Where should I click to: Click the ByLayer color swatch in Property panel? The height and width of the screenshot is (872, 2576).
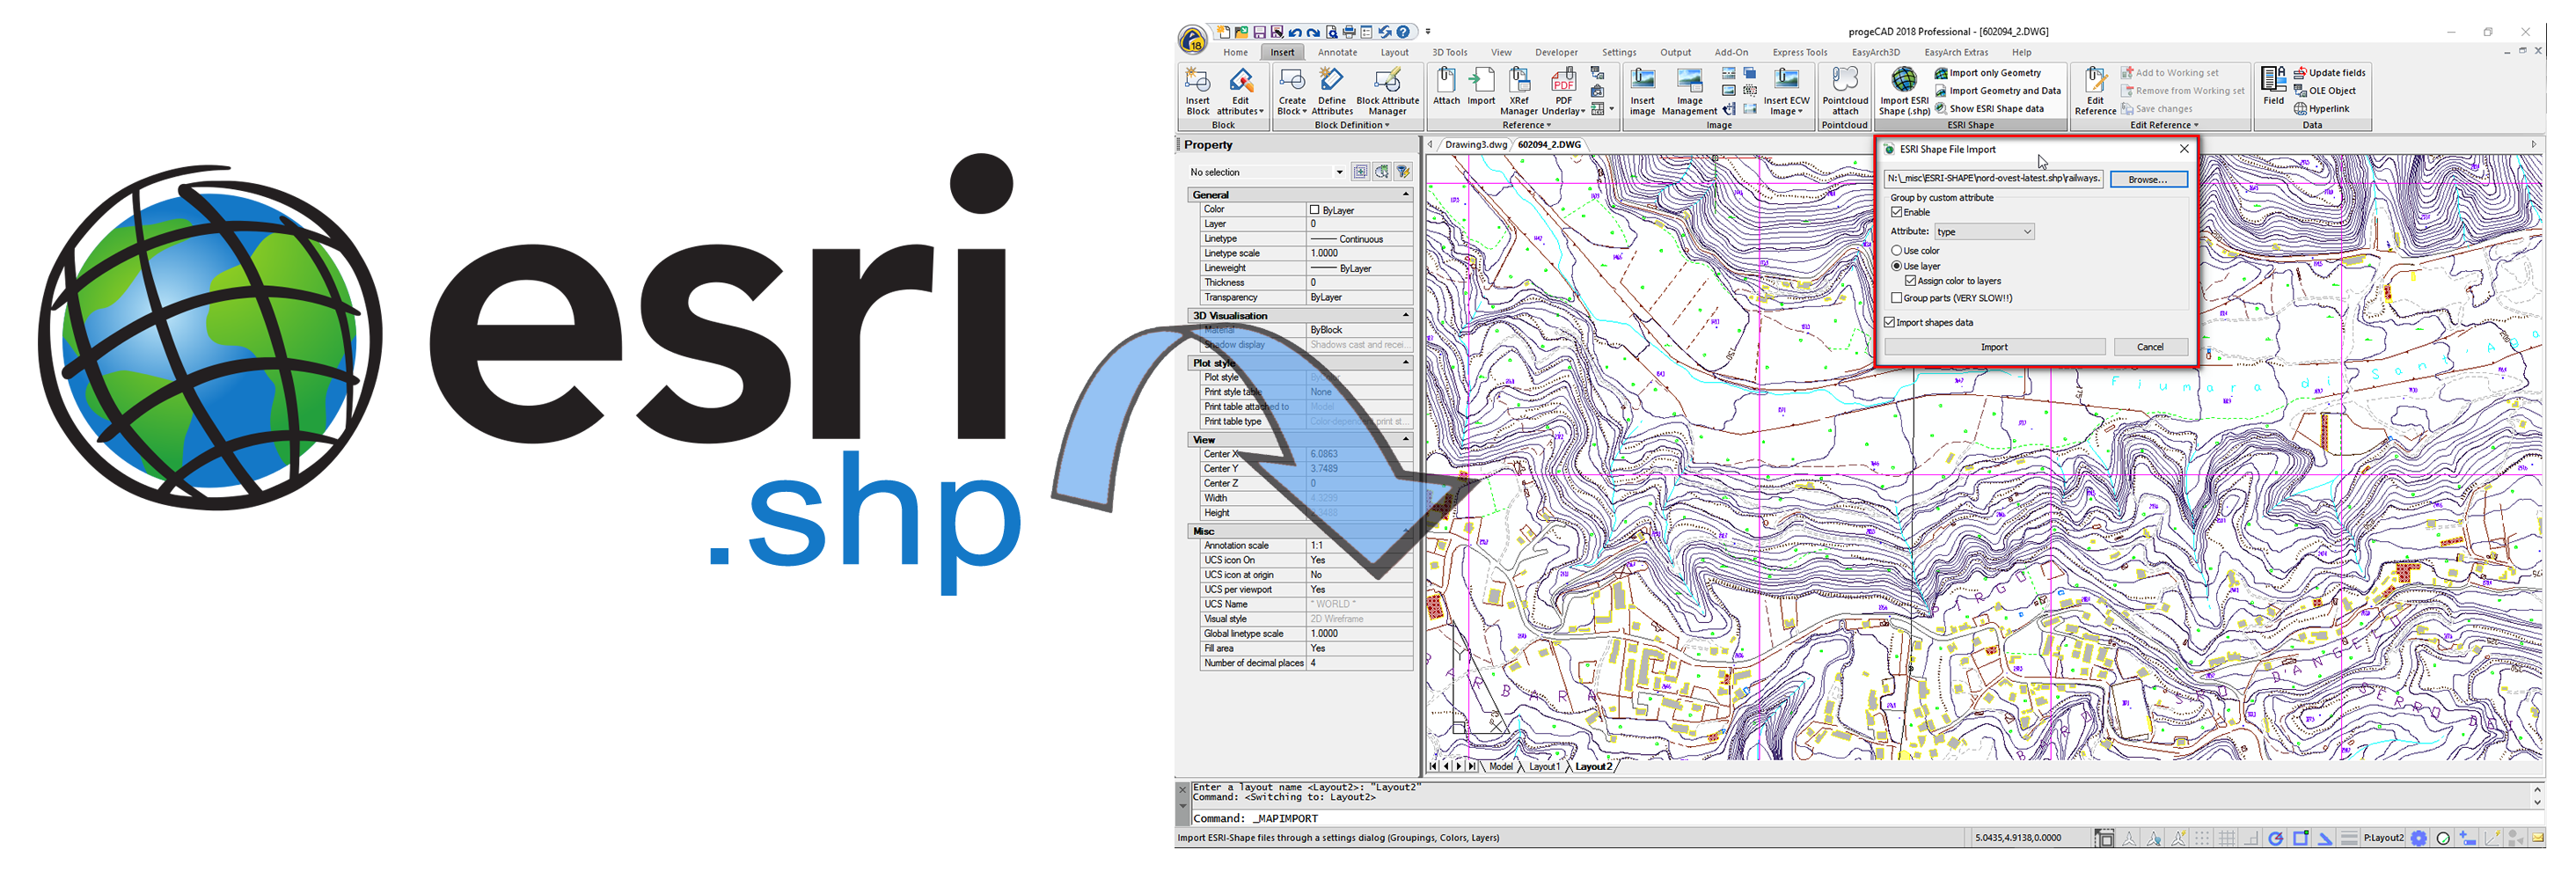pyautogui.click(x=1314, y=209)
